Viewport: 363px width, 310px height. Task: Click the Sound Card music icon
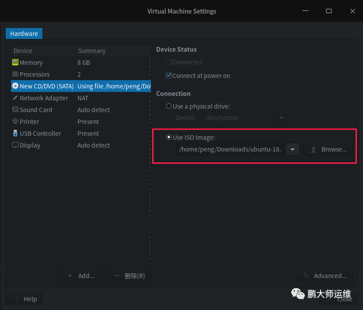point(15,110)
